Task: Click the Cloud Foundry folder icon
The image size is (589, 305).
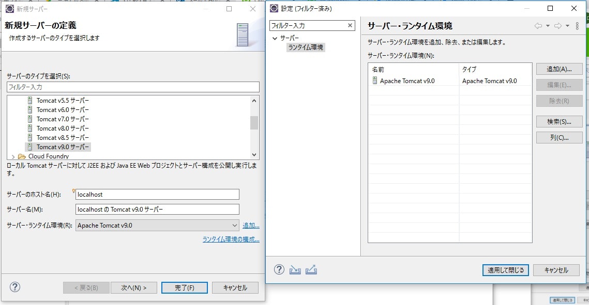Action: tap(22, 156)
